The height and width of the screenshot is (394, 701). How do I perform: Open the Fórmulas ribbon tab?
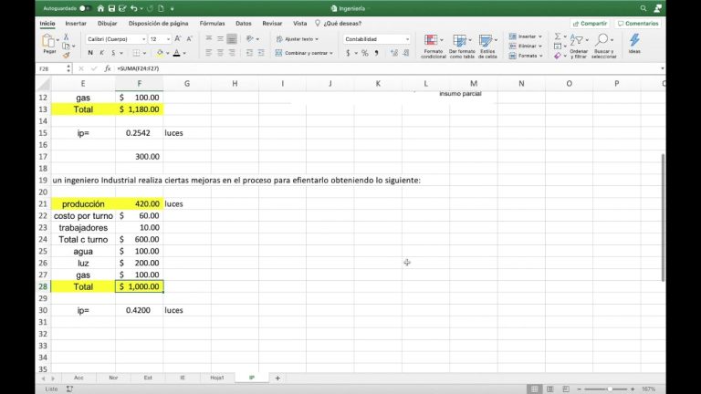(212, 24)
